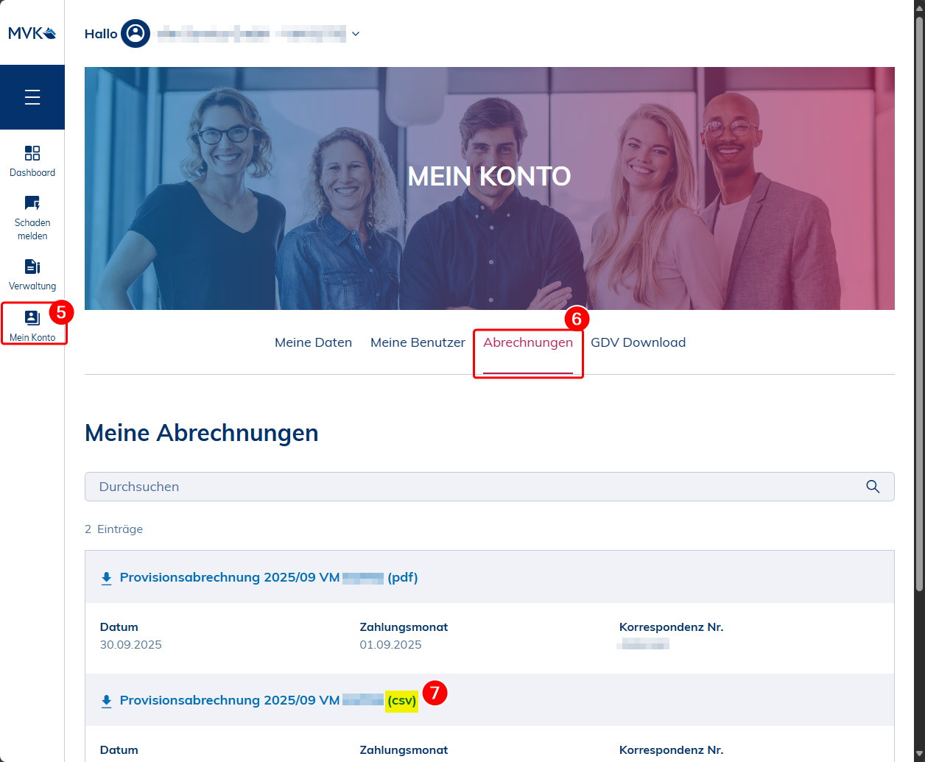
Task: Open the Meine Benutzer tab
Action: tap(418, 342)
